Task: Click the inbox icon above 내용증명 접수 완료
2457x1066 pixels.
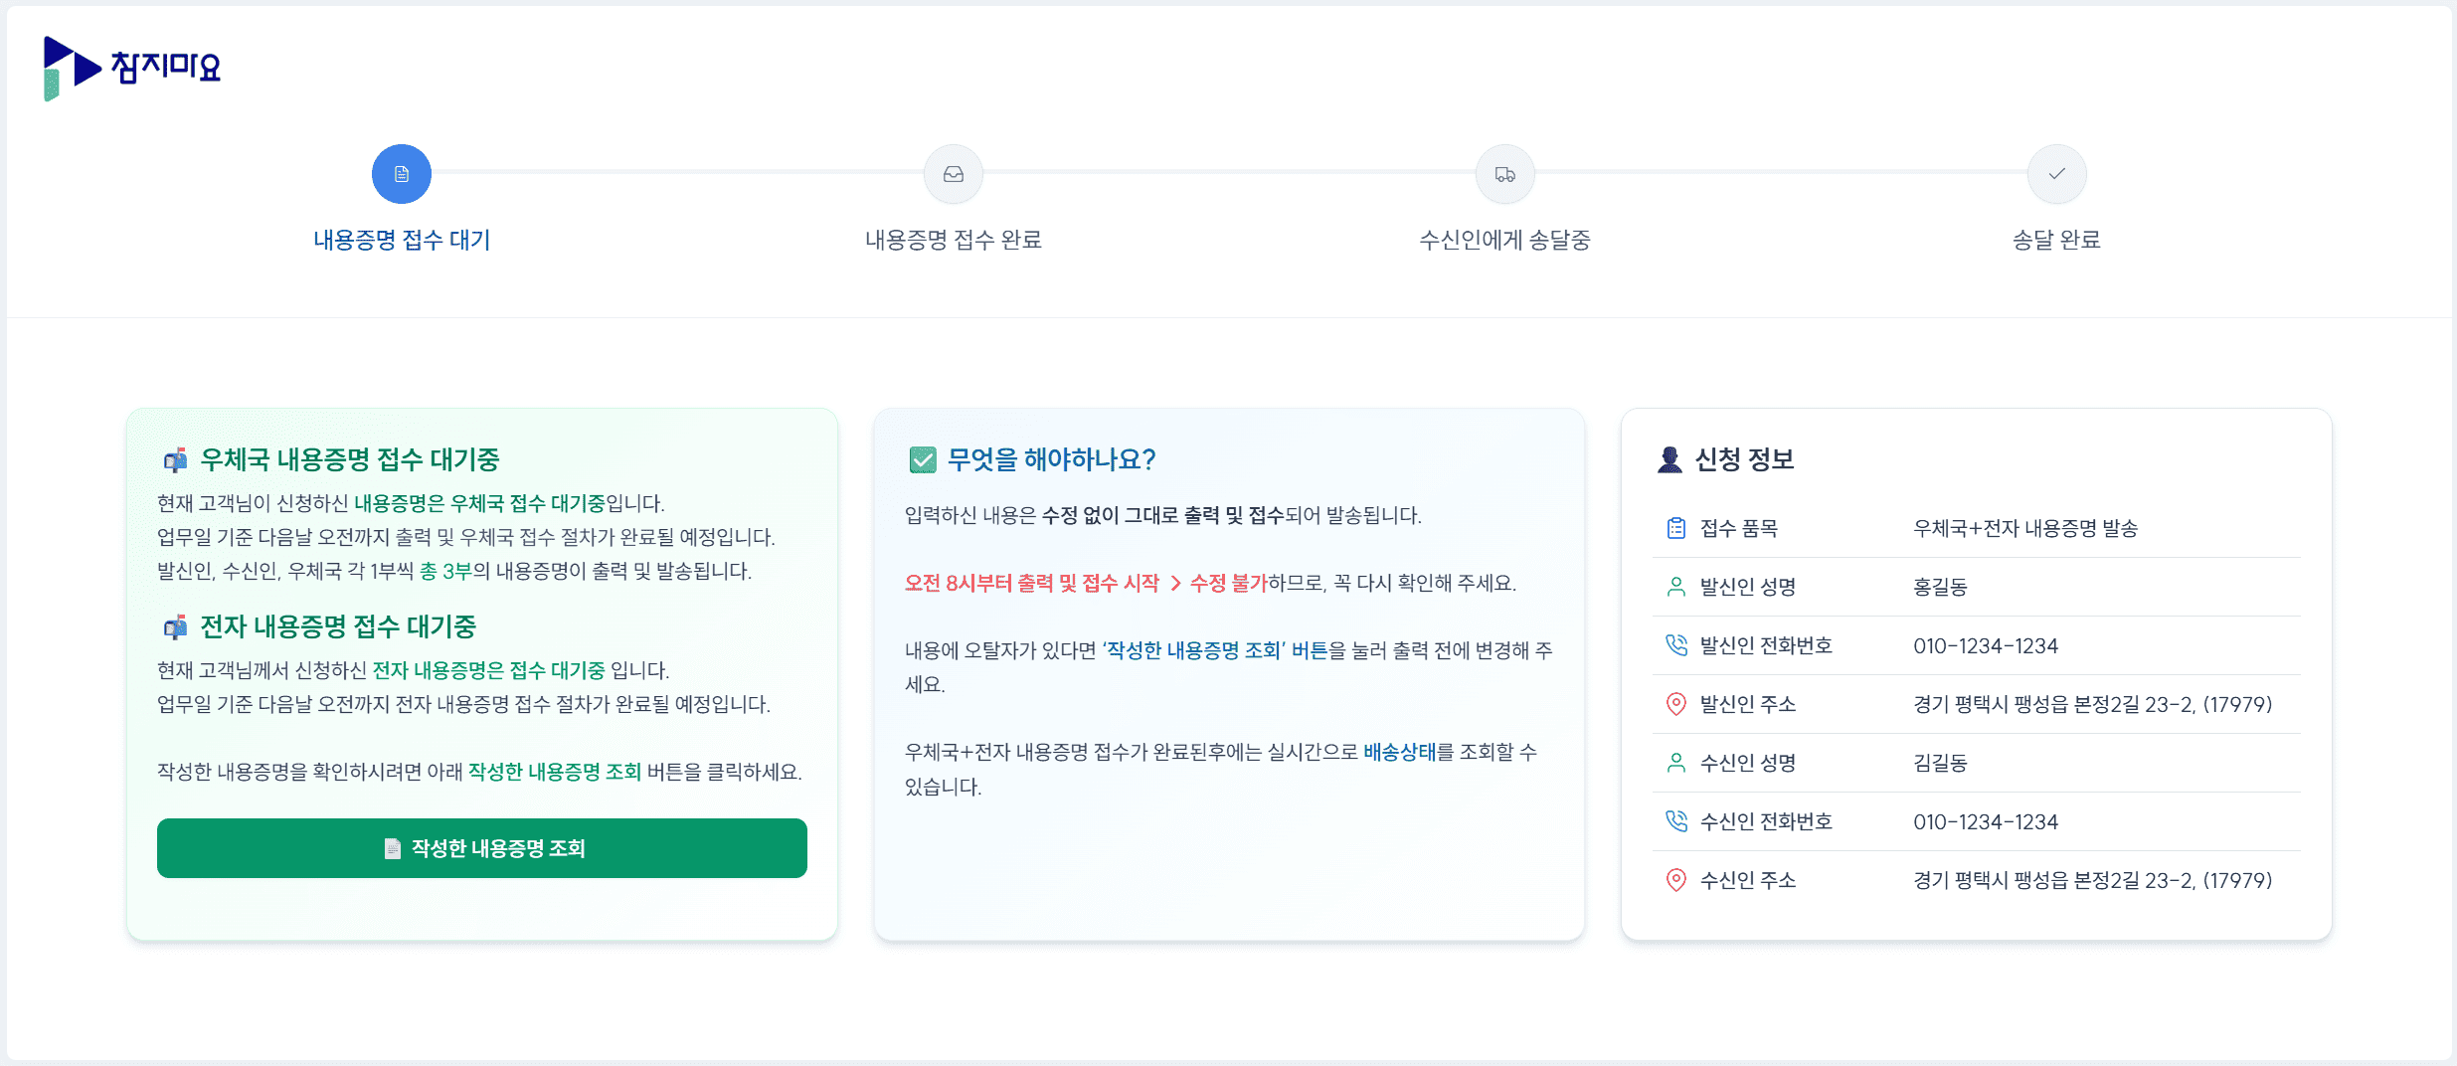Action: point(953,173)
